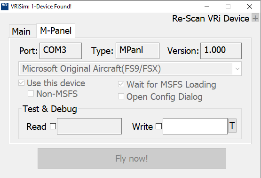This screenshot has height=178, width=261.
Task: Switch to the Main tab
Action: [x=21, y=31]
